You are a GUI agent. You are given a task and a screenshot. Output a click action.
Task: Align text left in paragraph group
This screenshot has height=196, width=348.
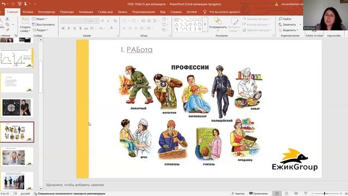click(125, 28)
